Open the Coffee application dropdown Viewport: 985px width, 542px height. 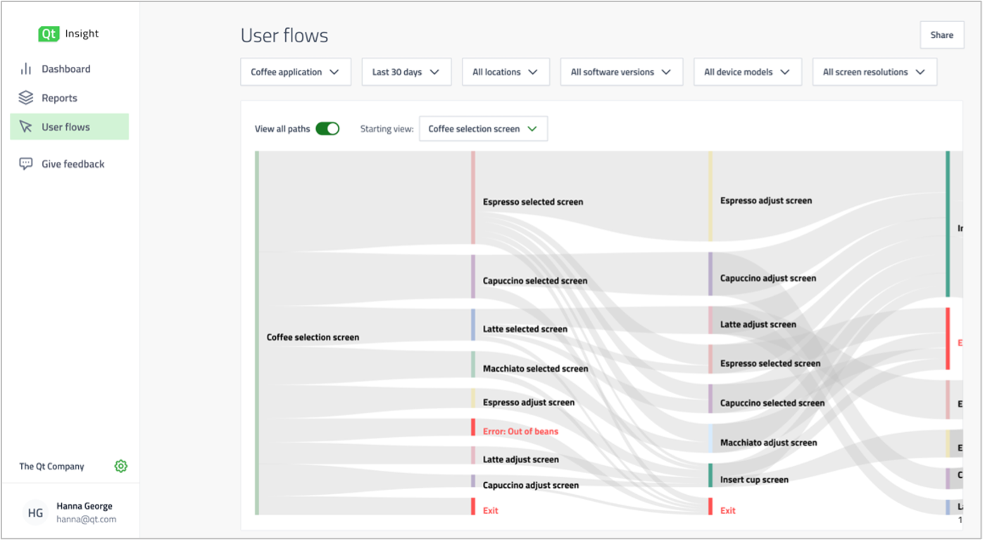[x=296, y=72]
